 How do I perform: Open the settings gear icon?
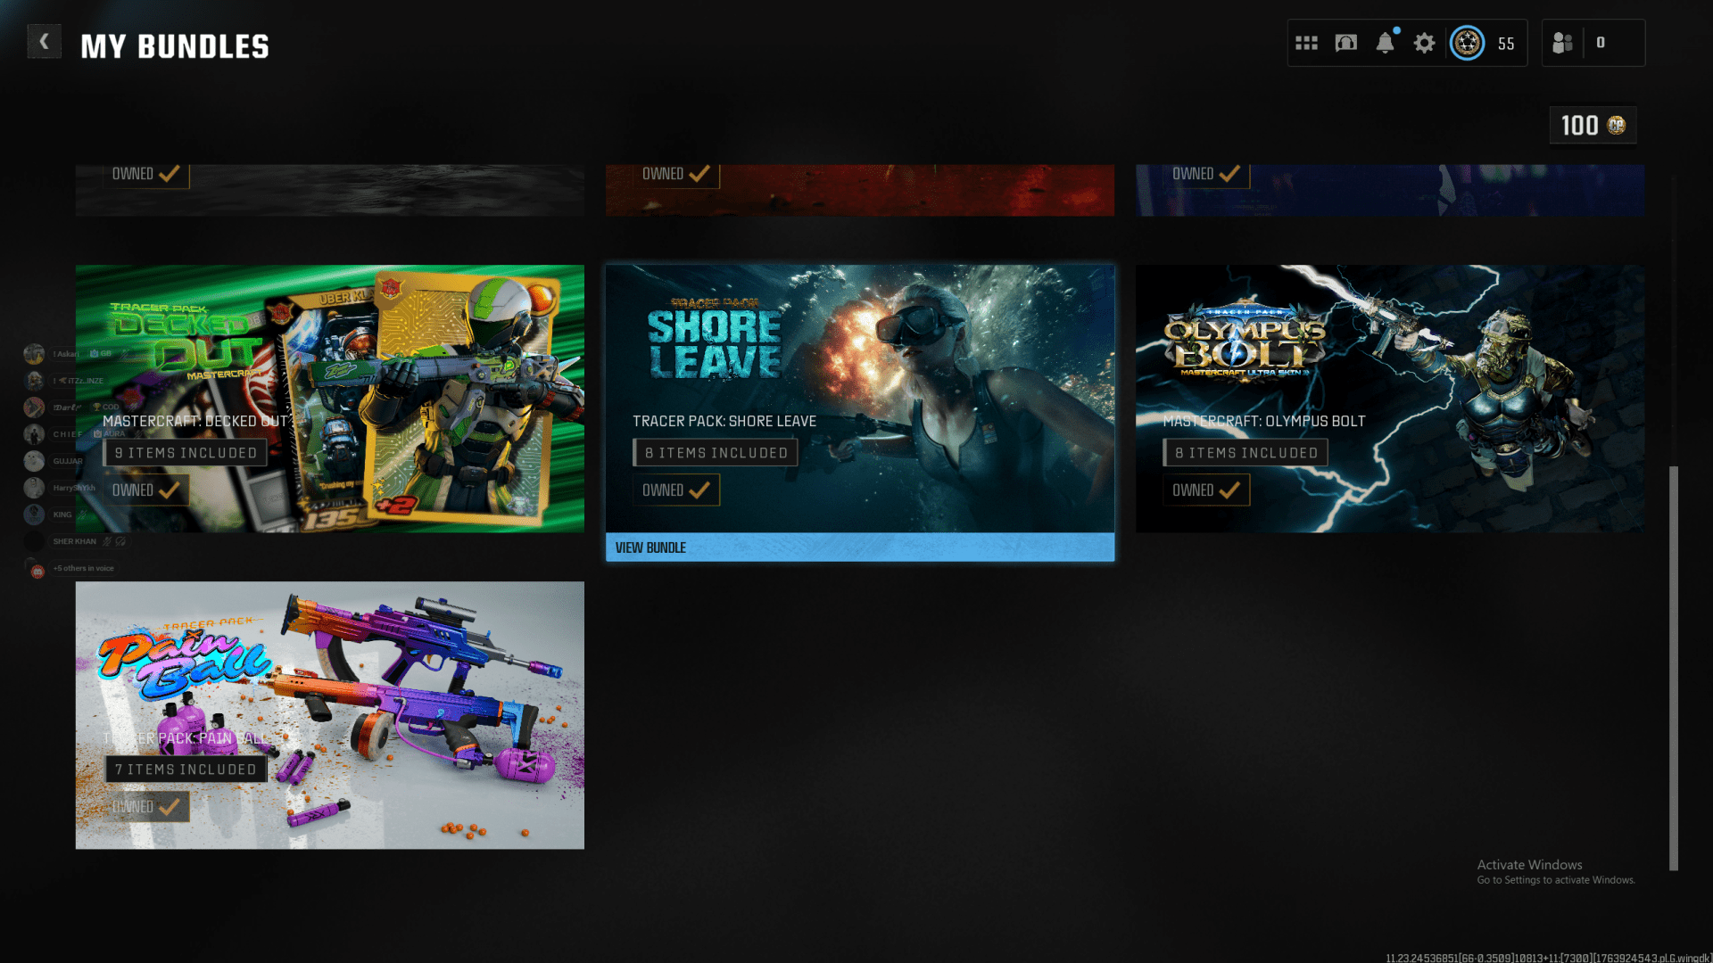[x=1424, y=43]
